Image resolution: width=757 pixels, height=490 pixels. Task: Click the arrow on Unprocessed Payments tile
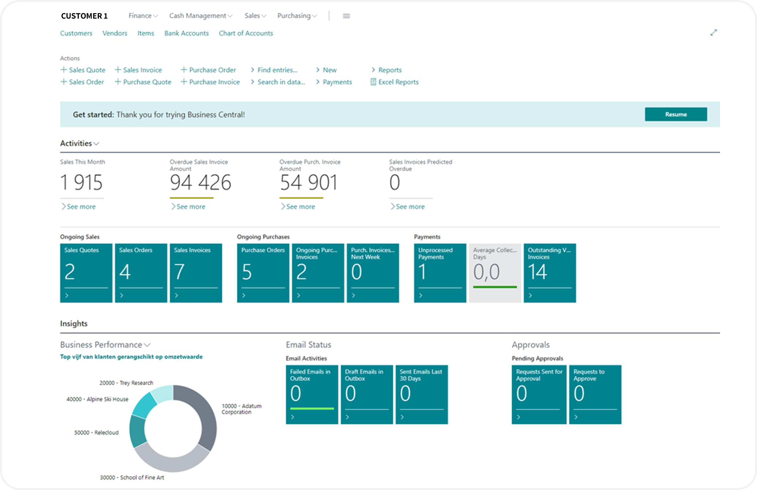click(421, 295)
